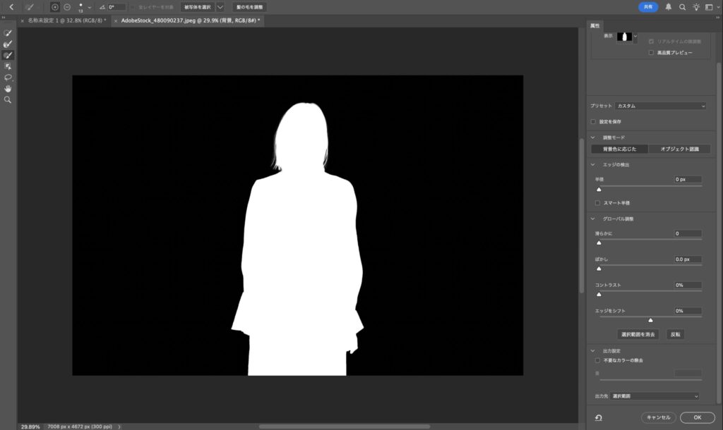Open the notifications bell
The image size is (723, 430).
pos(668,7)
